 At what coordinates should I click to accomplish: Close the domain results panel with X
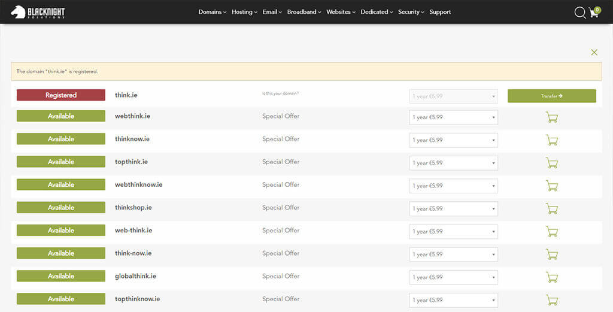coord(594,53)
